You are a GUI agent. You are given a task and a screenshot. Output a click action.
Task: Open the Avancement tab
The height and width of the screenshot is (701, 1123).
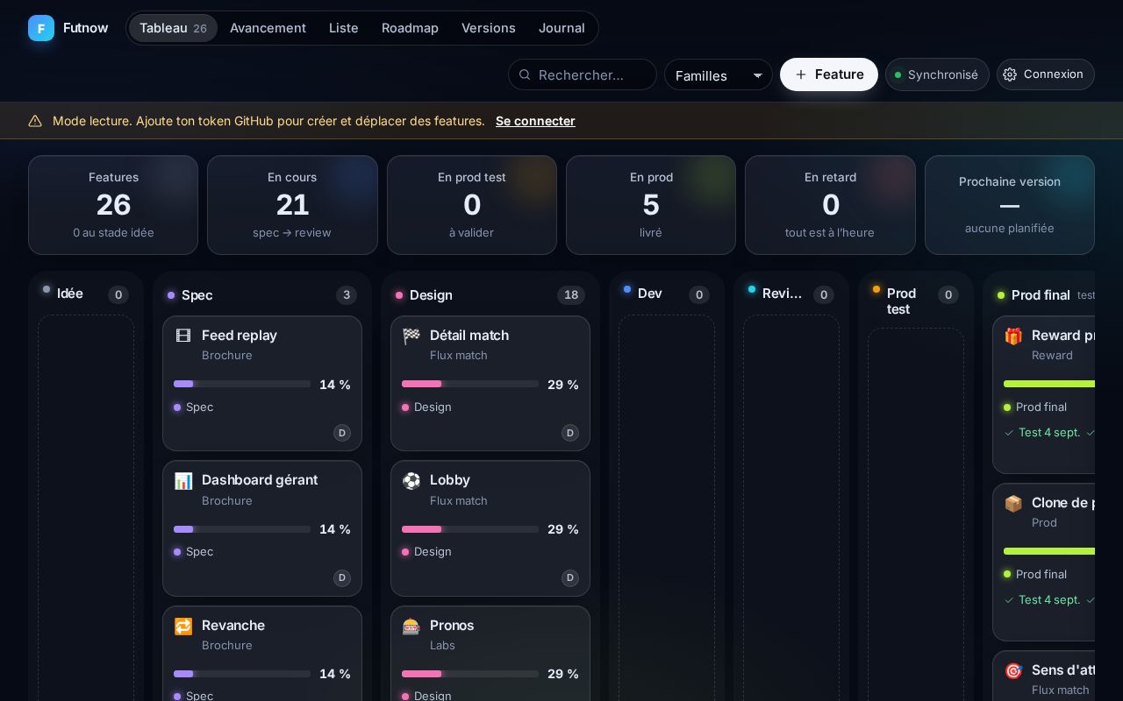(x=268, y=28)
